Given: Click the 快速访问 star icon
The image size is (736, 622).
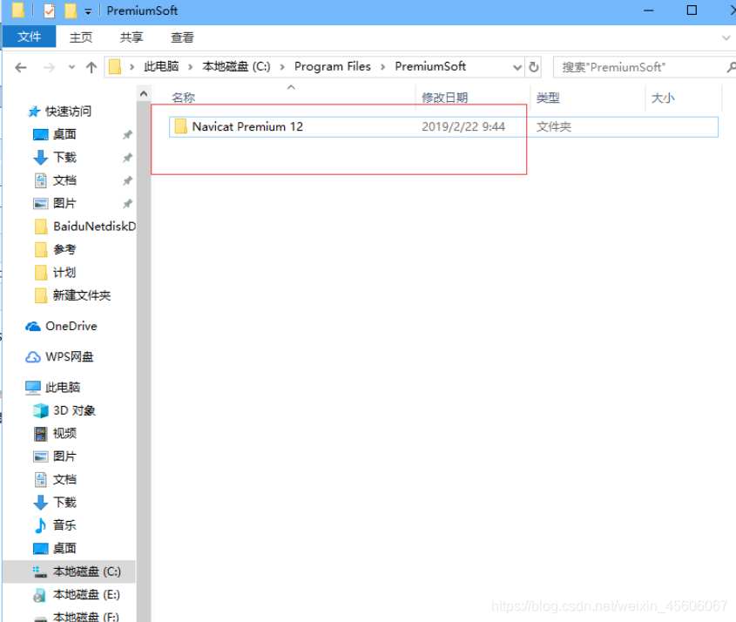Looking at the screenshot, I should click(34, 112).
